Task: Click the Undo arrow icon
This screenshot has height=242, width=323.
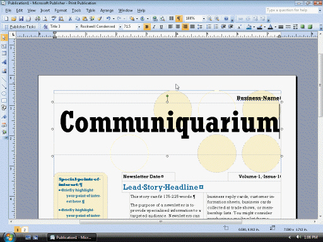Action: coord(109,19)
